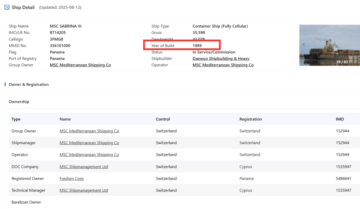Screen dimensions: 360x209
Task: Open Freshen Corp registered owner link
Action: tap(72, 178)
